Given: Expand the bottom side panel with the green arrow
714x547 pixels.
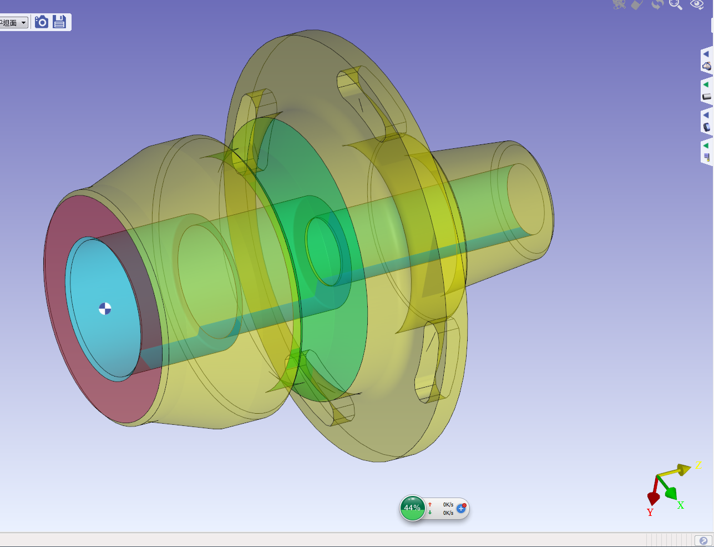Looking at the screenshot, I should click(706, 146).
